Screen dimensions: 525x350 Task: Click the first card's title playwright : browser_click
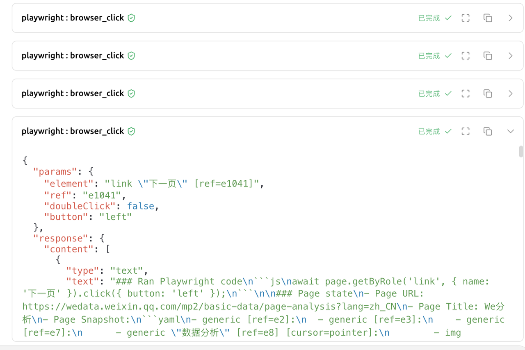73,18
